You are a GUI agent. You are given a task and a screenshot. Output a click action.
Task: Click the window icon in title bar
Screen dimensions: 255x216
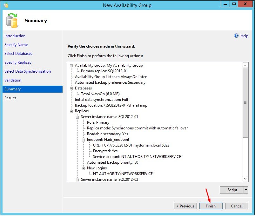pos(5,5)
